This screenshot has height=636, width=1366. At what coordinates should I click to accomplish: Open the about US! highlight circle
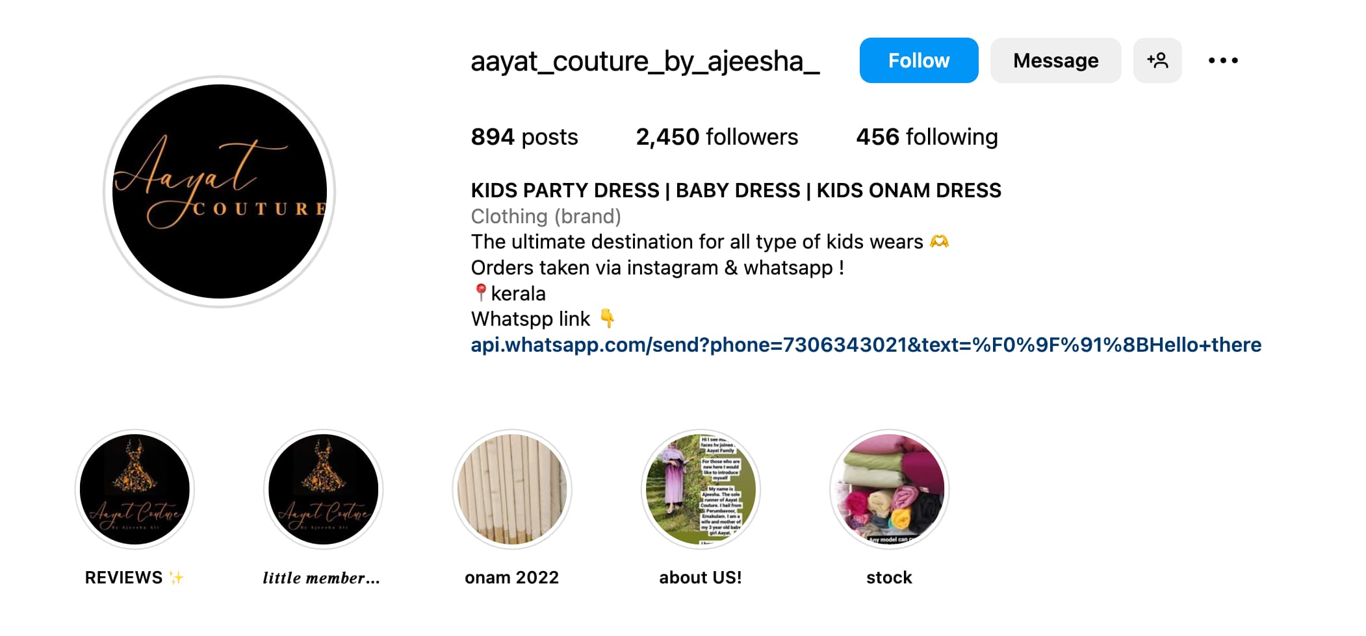pyautogui.click(x=701, y=489)
